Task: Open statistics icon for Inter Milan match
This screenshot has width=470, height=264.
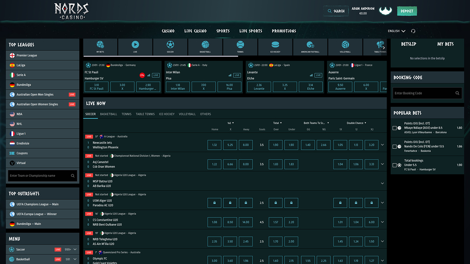Action: click(230, 75)
